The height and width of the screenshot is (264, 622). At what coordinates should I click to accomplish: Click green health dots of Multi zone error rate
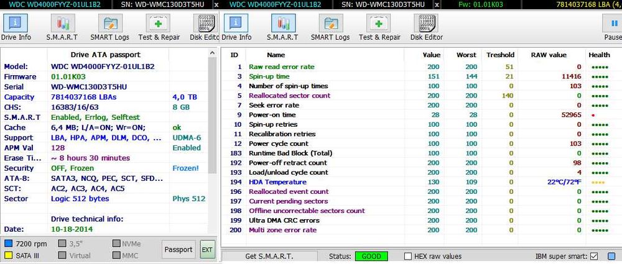click(x=600, y=230)
